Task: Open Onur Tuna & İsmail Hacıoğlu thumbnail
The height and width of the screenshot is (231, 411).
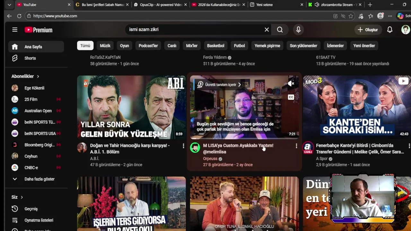Action: pos(244,204)
